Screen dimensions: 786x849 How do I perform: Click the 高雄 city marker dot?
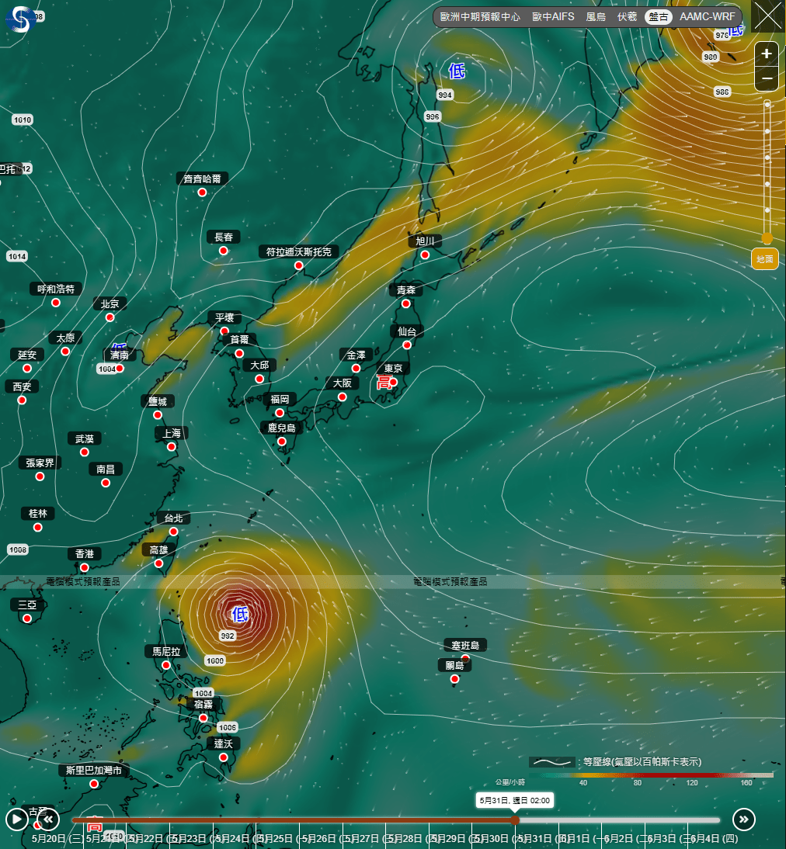pyautogui.click(x=158, y=563)
